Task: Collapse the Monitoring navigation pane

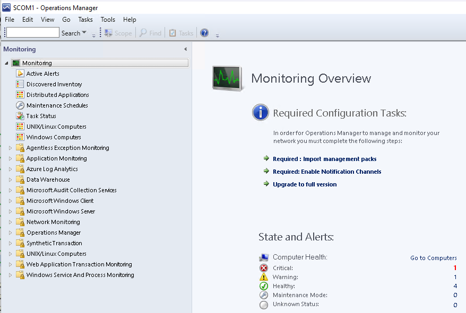Action: pyautogui.click(x=185, y=49)
